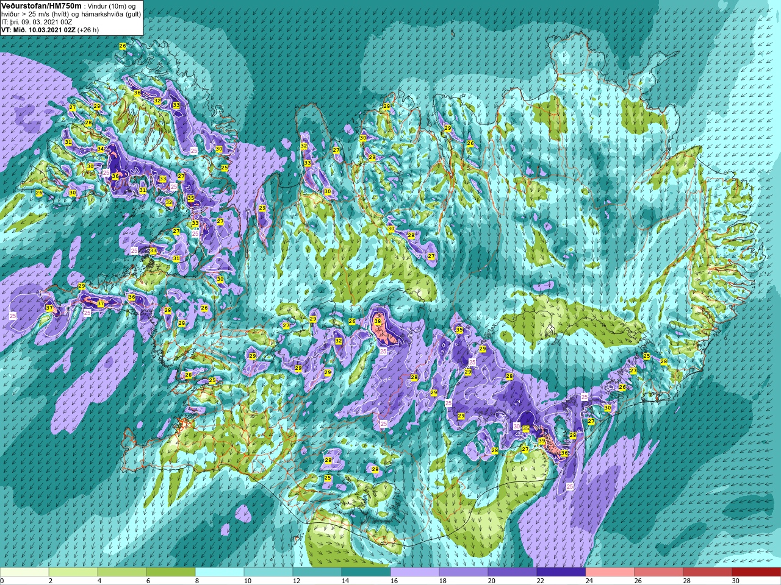Viewport: 781px width, 585px height.
Task: Click the '0' tick on the color scale
Action: [x=2, y=581]
